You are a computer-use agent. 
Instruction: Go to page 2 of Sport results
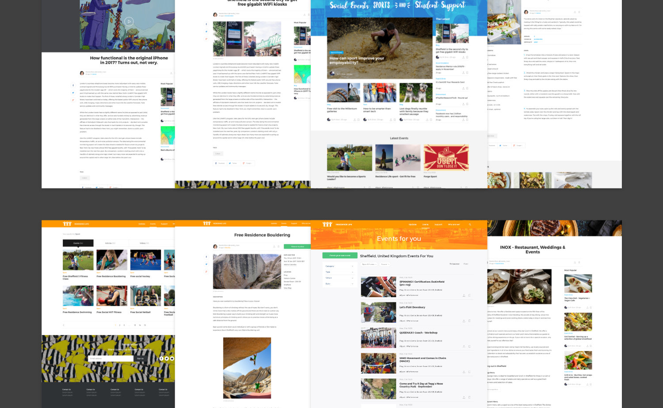[x=119, y=325]
